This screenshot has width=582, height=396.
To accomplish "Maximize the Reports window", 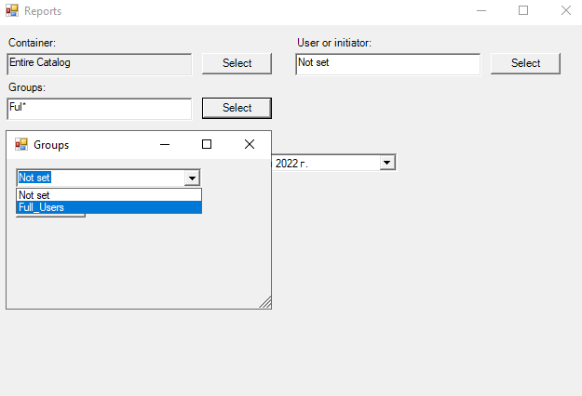I will [523, 11].
